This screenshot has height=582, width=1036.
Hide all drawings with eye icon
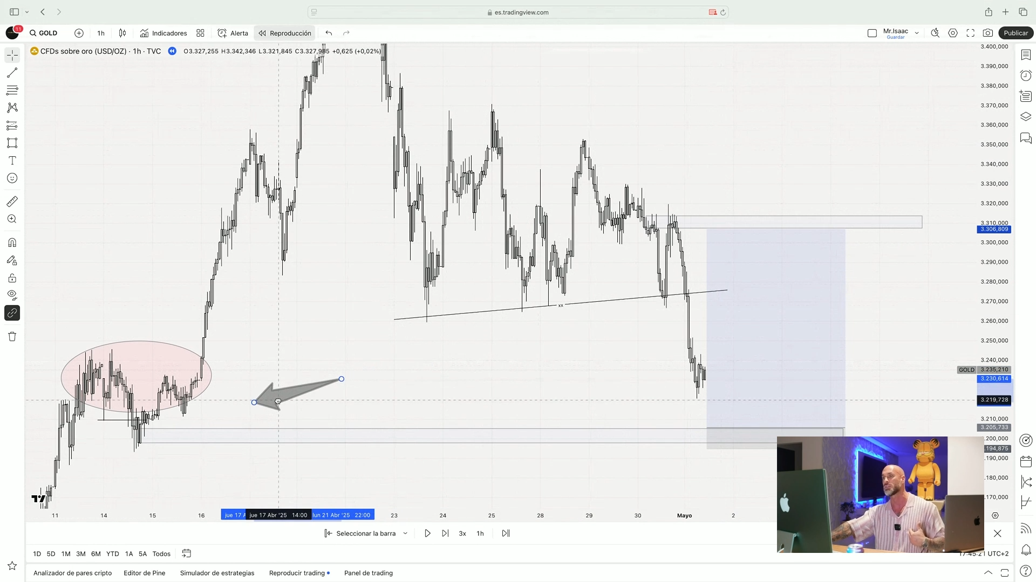click(x=12, y=295)
